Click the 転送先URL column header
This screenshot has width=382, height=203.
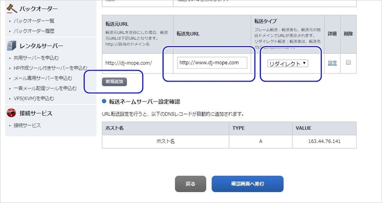click(212, 34)
